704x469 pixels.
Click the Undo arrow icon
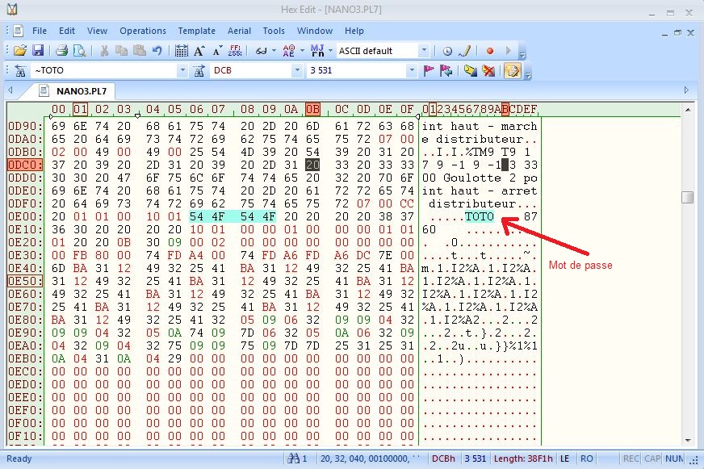pyautogui.click(x=157, y=51)
